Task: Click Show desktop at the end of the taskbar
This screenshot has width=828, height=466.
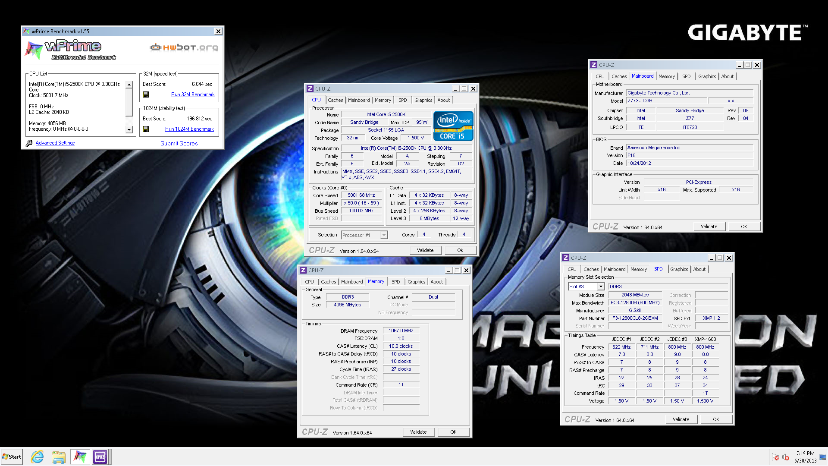Action: click(x=823, y=457)
